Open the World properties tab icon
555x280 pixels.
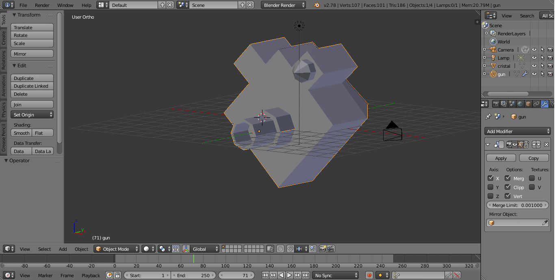pos(520,104)
